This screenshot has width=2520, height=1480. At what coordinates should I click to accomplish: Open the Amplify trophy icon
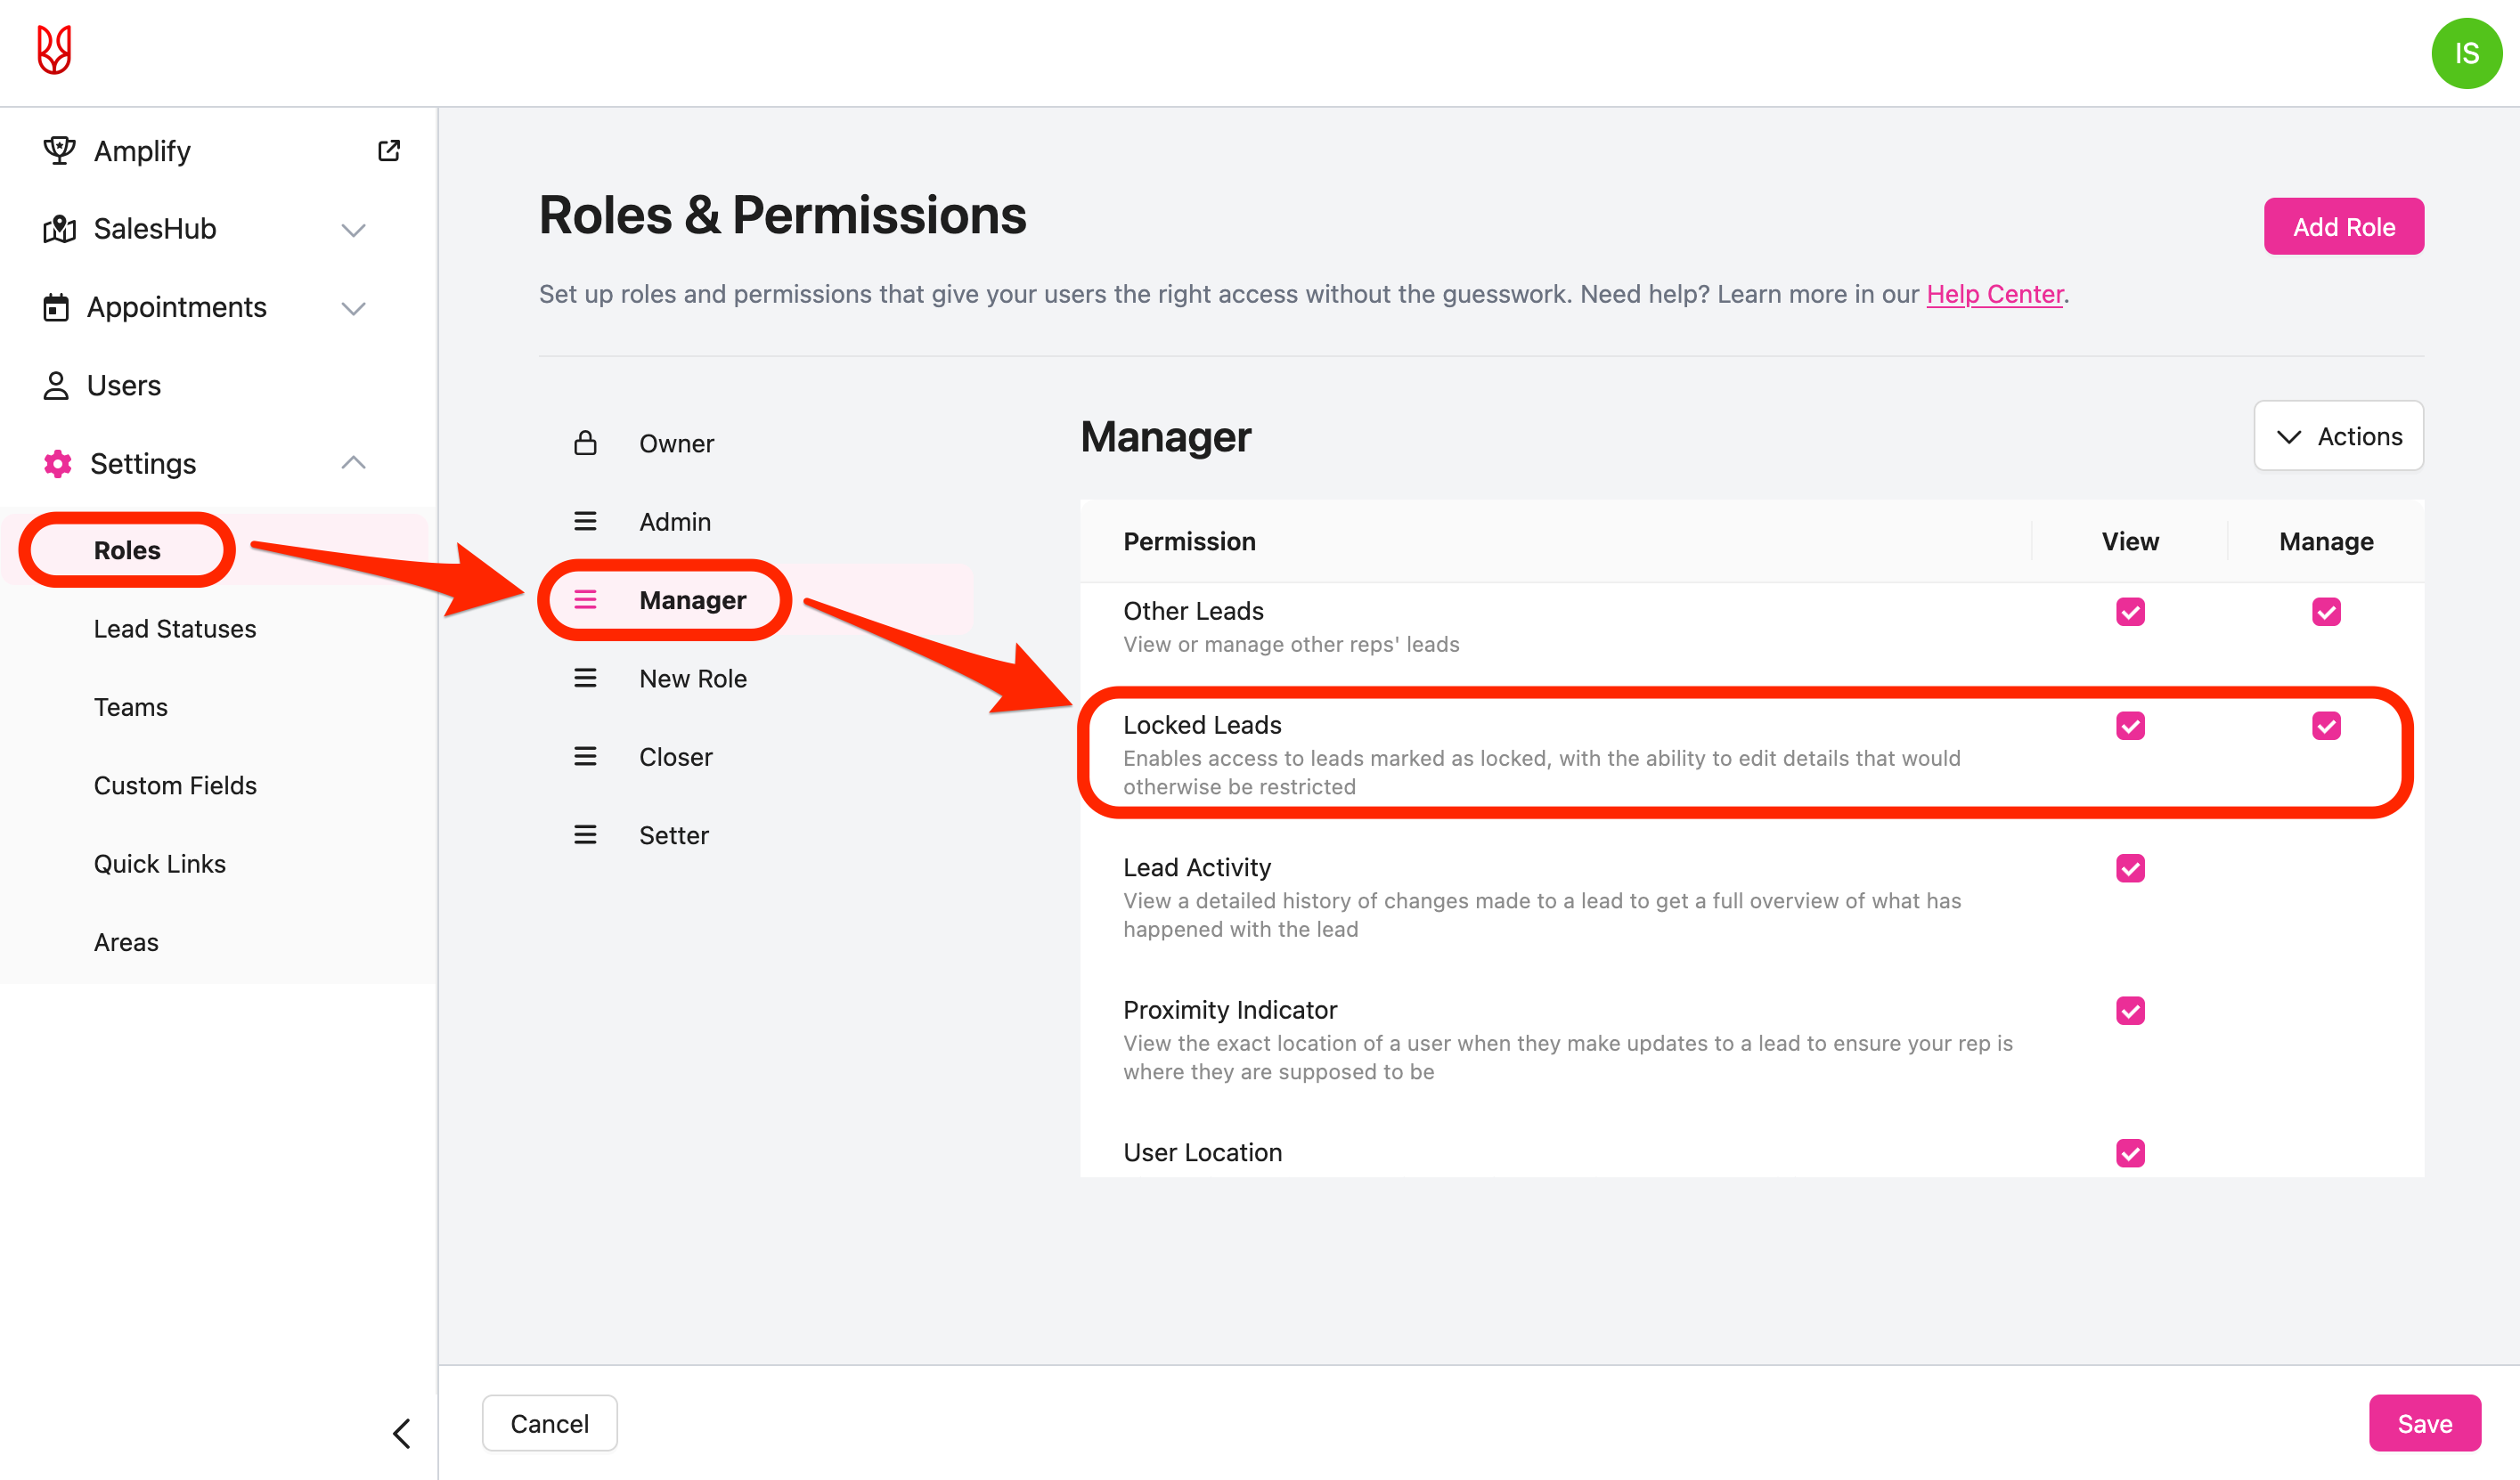tap(59, 150)
